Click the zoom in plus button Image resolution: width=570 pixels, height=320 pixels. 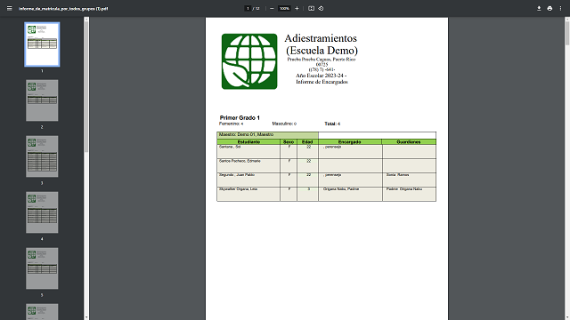click(x=297, y=8)
